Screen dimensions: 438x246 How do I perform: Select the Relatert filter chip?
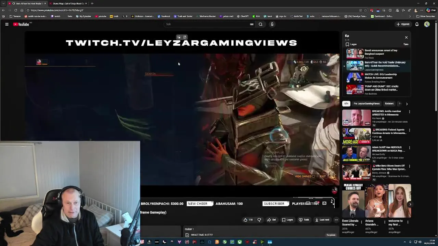tap(389, 104)
